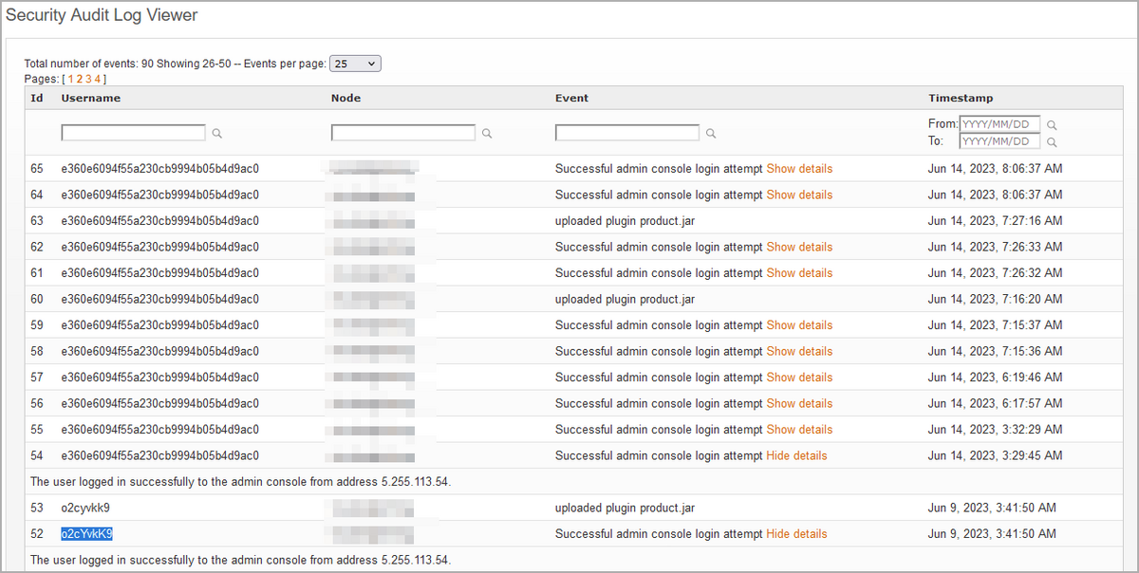Hide details for event 52
Image resolution: width=1139 pixels, height=573 pixels.
coord(796,533)
